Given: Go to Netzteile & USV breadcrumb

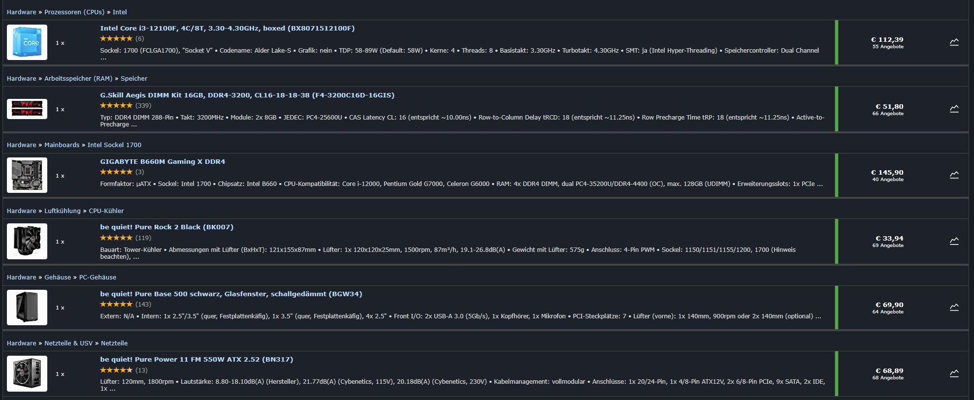Looking at the screenshot, I should (x=68, y=343).
